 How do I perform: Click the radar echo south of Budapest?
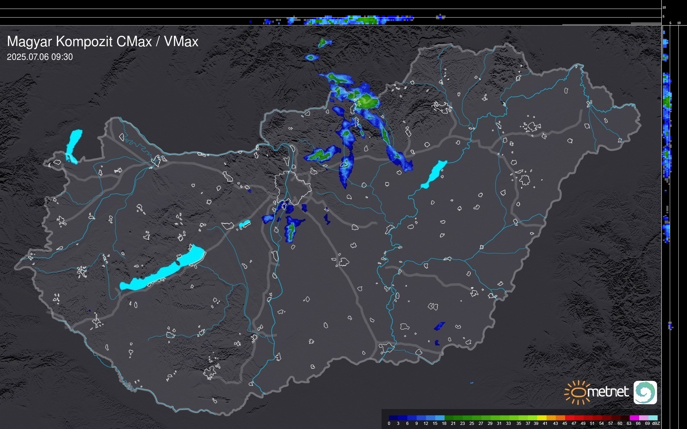pos(291,228)
